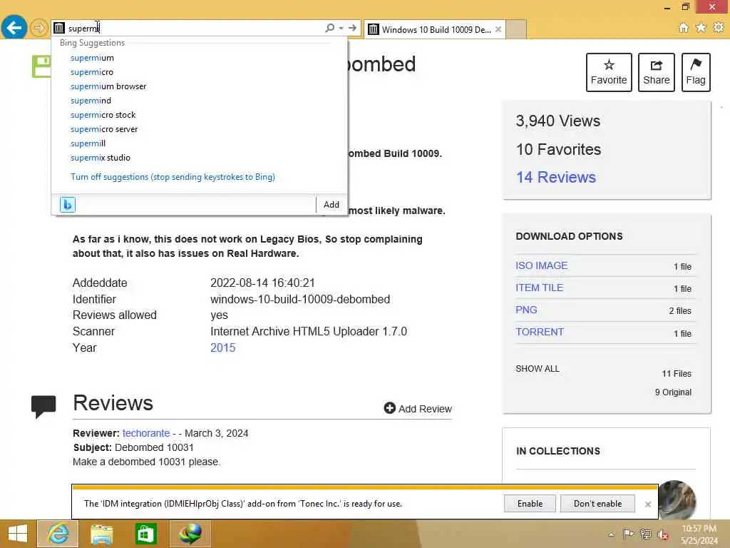Click the '10 Favorites' text

[558, 149]
